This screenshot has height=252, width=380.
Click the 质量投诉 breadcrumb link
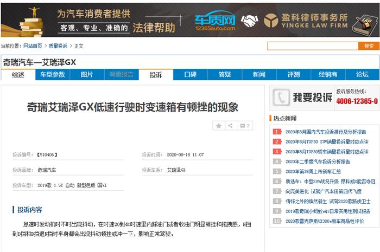coord(58,46)
